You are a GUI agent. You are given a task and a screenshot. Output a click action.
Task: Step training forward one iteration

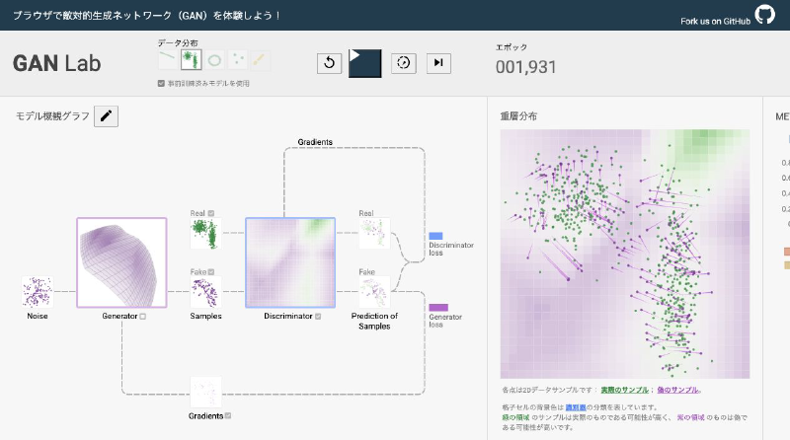[x=438, y=63]
